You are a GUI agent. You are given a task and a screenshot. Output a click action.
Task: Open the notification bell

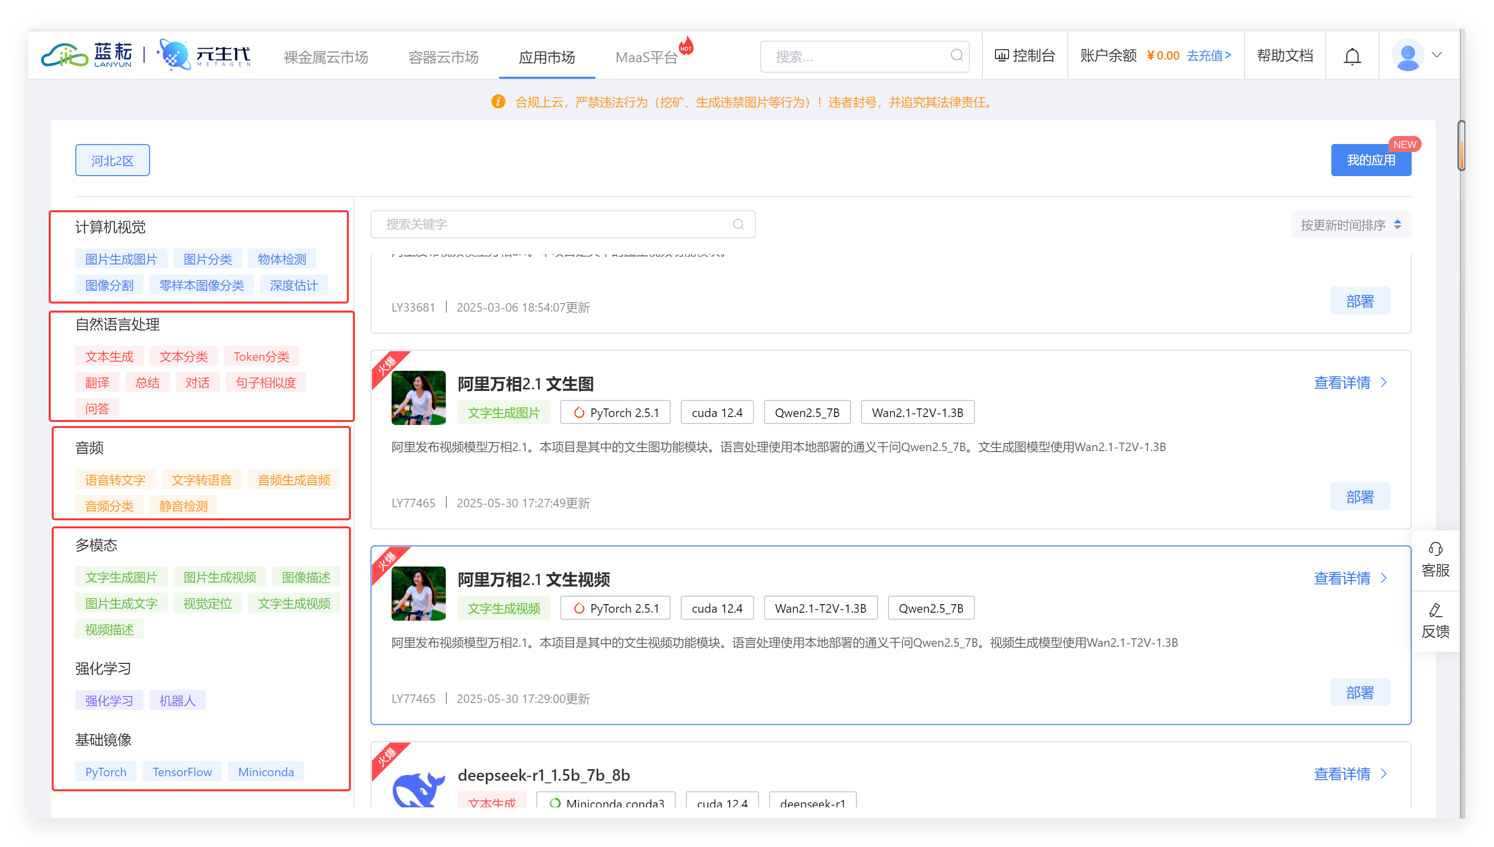1351,56
